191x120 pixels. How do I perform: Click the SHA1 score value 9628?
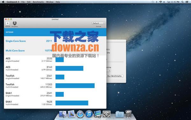tap(49, 102)
